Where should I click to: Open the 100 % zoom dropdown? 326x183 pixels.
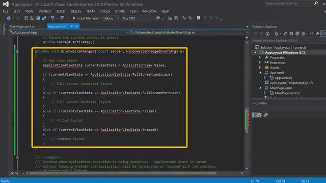tap(23, 173)
